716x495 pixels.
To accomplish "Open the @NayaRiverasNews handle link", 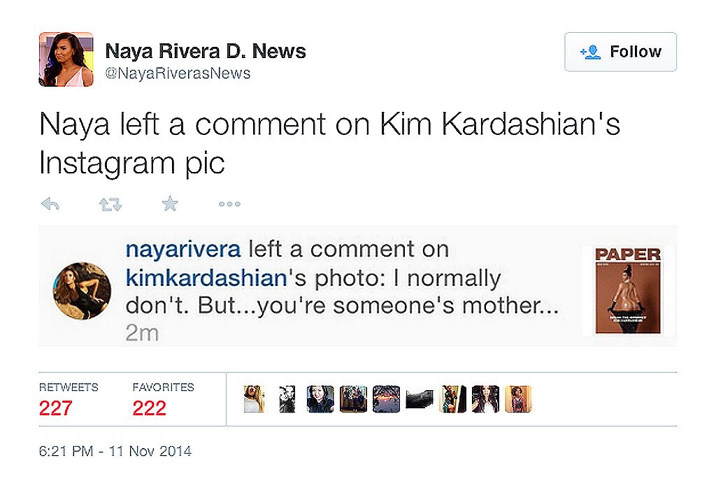I will 178,73.
